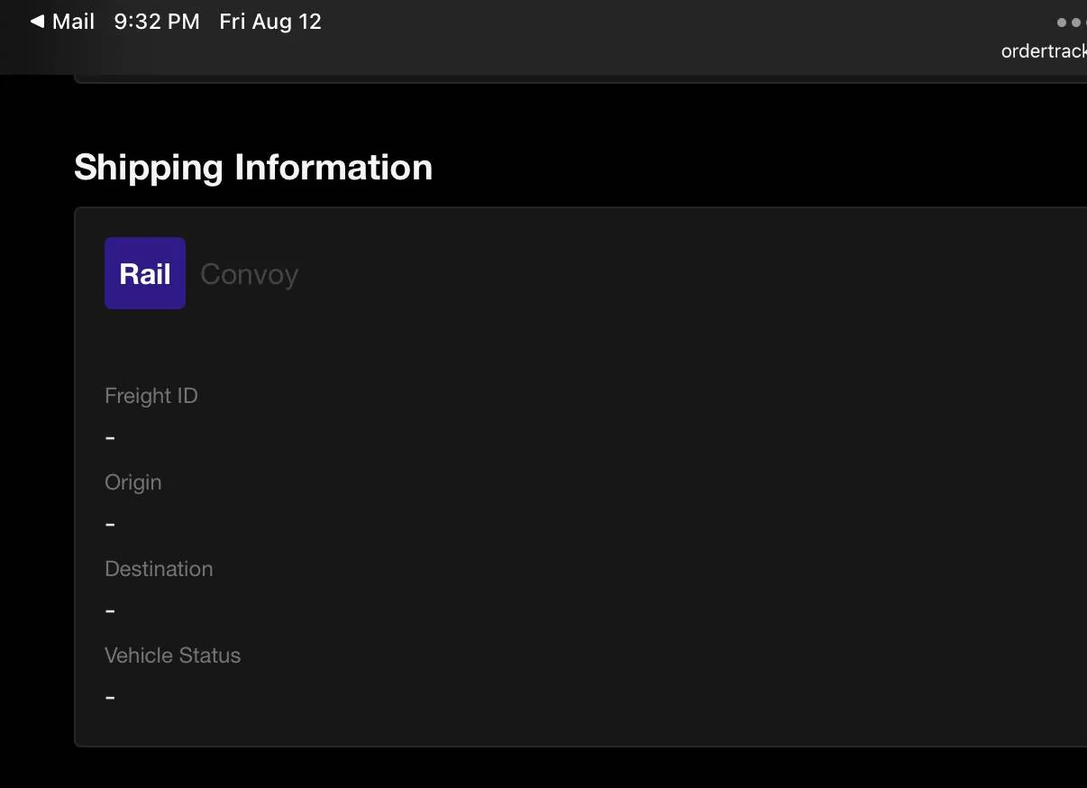Image resolution: width=1087 pixels, height=788 pixels.
Task: Select the Vehicle Status dash value
Action: pos(110,698)
